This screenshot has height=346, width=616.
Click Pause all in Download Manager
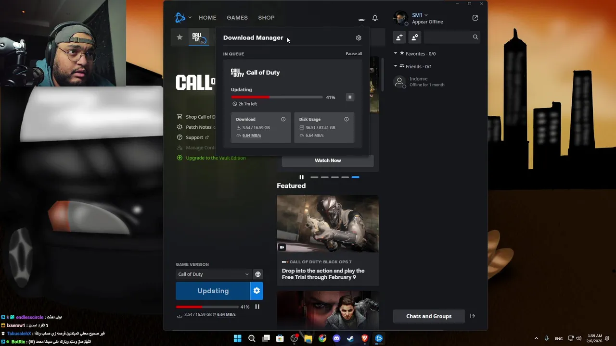[354, 53]
